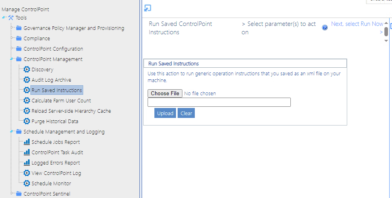
Task: Expand the Compliance folder
Action: (x=12, y=38)
